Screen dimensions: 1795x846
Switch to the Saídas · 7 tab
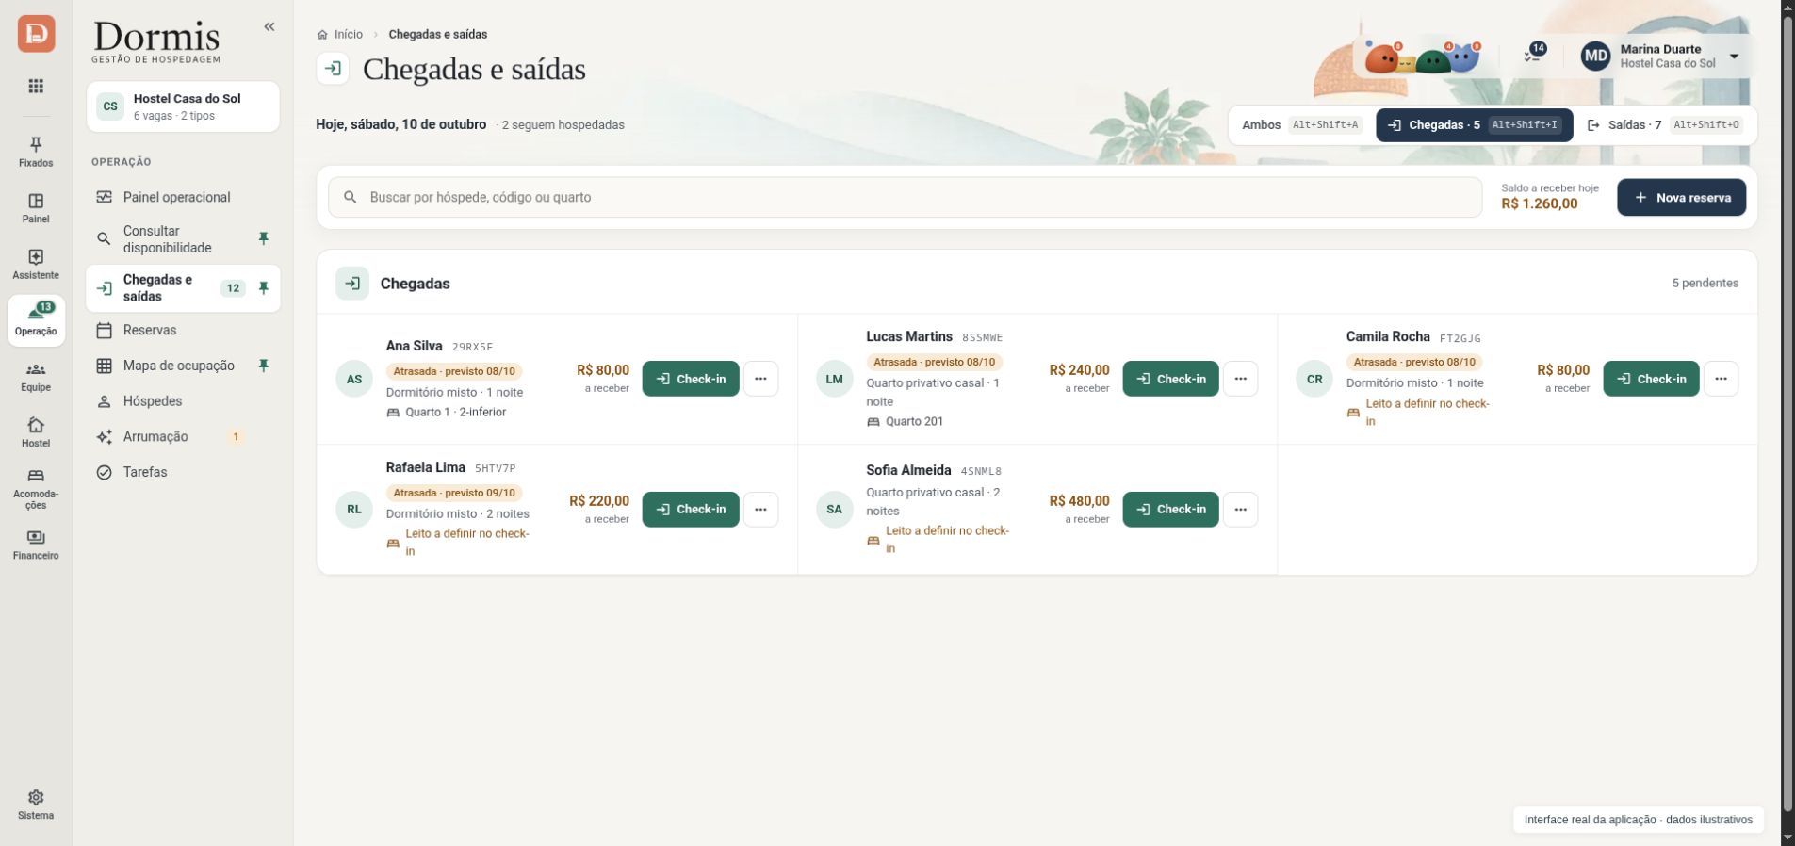point(1665,125)
